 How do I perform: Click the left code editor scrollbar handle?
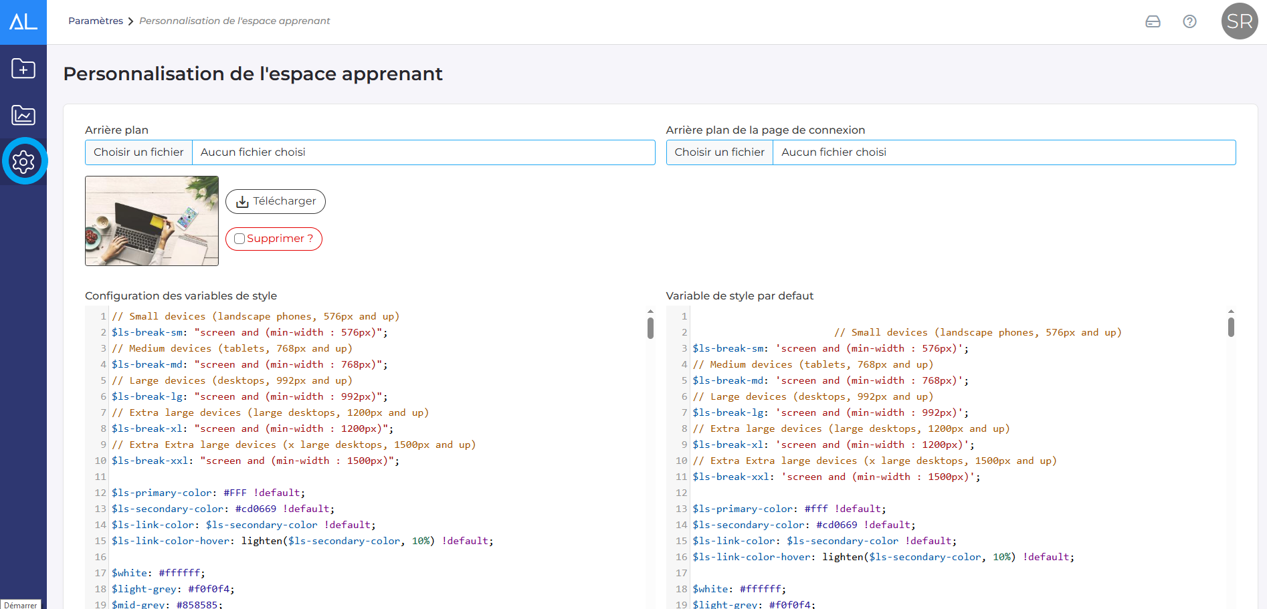650,328
